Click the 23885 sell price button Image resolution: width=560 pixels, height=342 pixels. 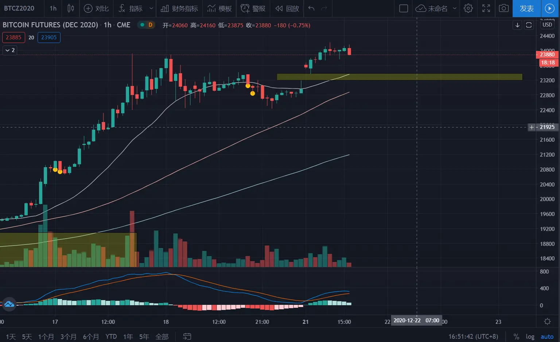pos(13,38)
